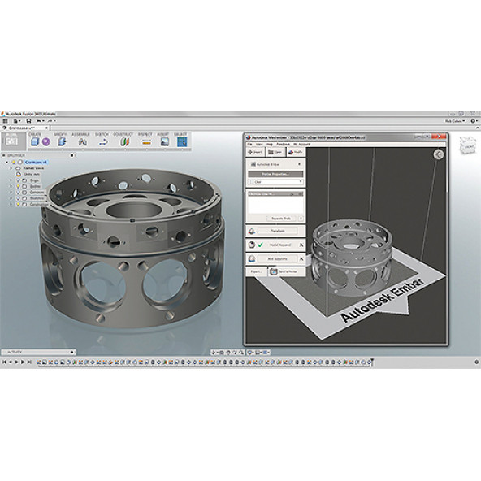Click the timeline settings gear icon
The height and width of the screenshot is (481, 481).
tap(476, 362)
